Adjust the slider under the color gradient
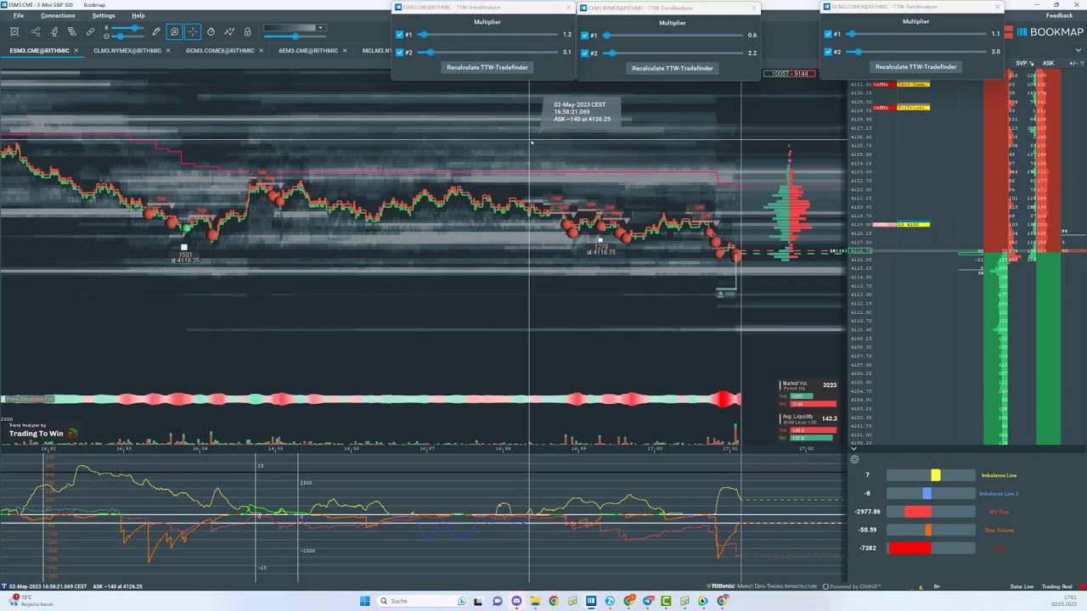This screenshot has height=611, width=1087. pos(295,36)
